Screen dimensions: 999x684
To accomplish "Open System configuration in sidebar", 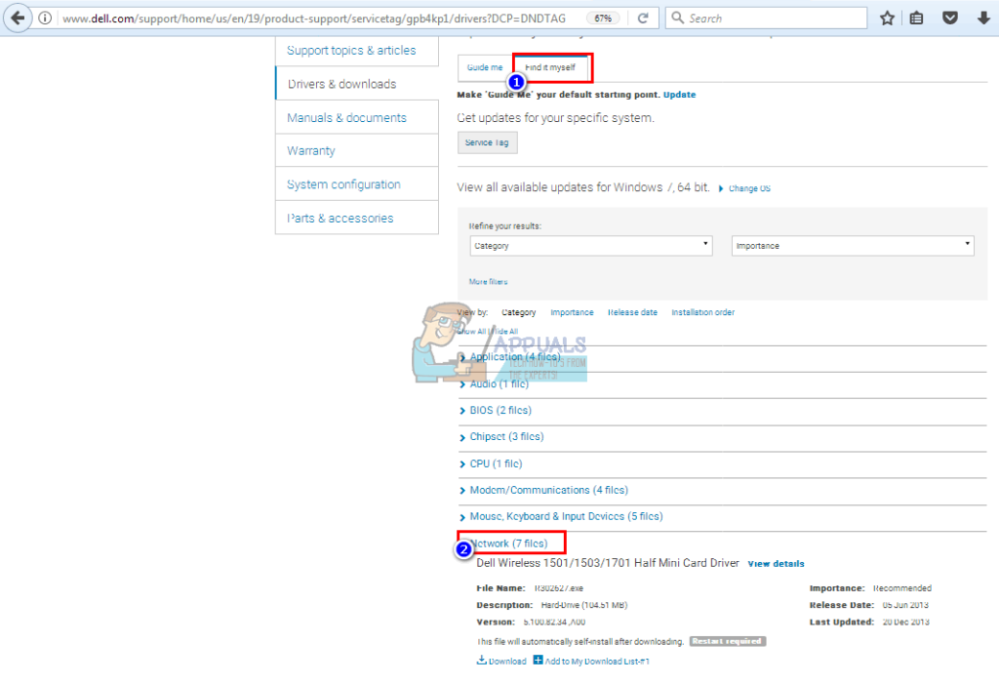I will point(343,184).
